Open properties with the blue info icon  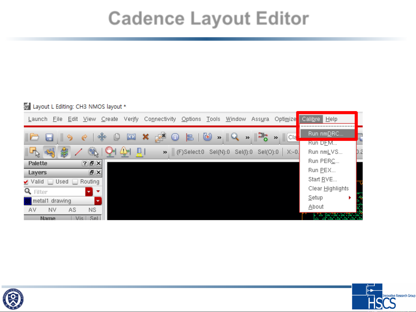(175, 137)
